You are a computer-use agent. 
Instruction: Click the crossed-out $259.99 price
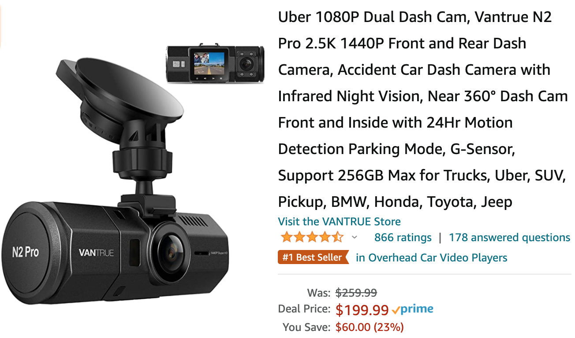(x=356, y=293)
